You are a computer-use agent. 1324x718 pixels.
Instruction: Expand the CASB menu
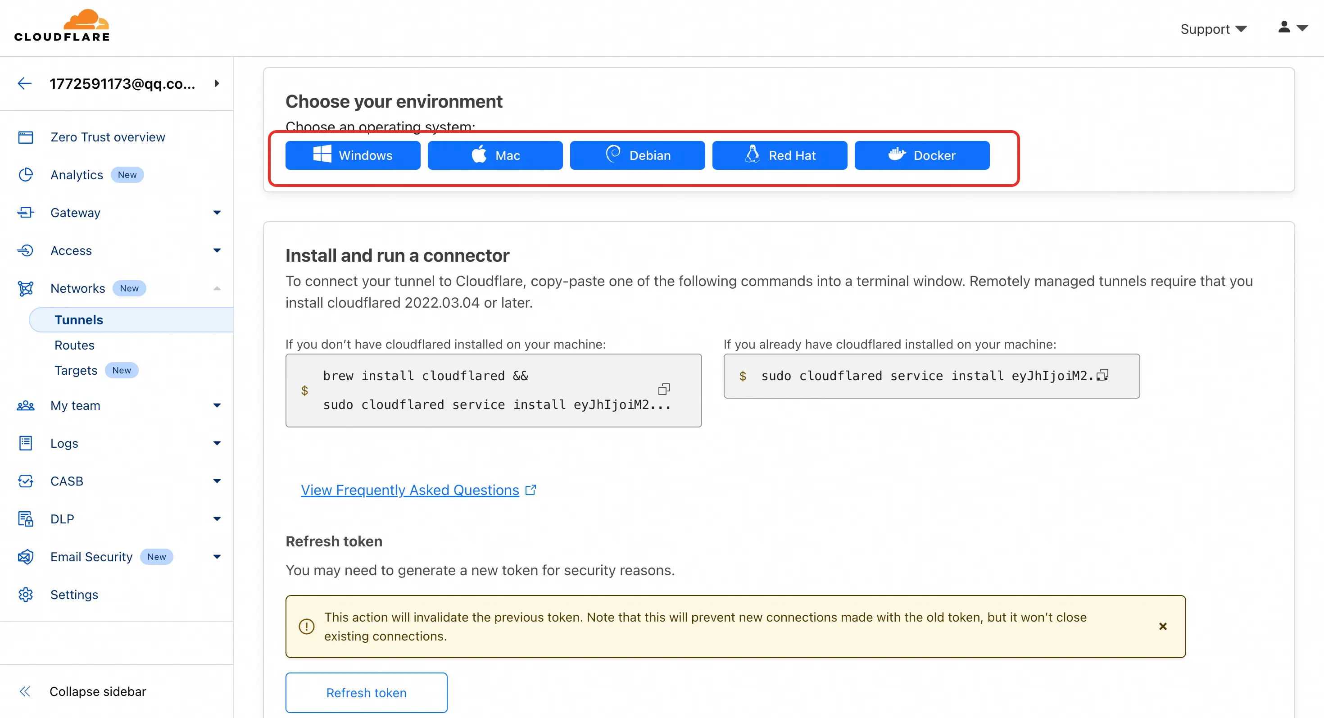217,481
